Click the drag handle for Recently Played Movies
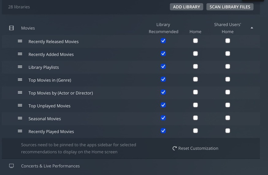 20,131
